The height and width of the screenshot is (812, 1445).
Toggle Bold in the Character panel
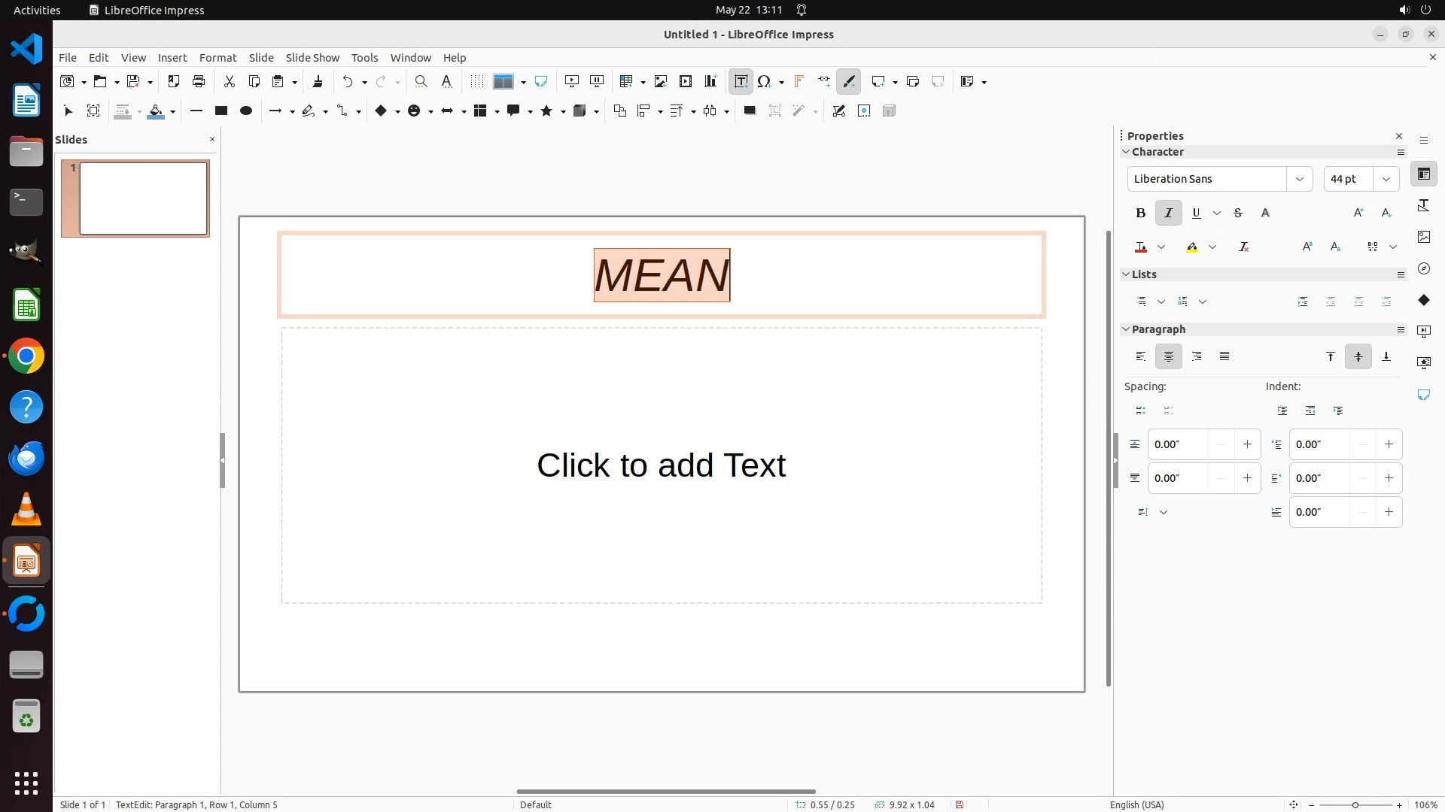[1140, 213]
